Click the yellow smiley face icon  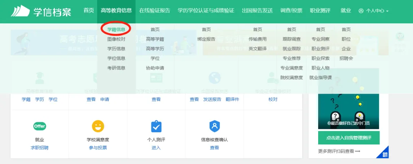pyautogui.click(x=98, y=126)
